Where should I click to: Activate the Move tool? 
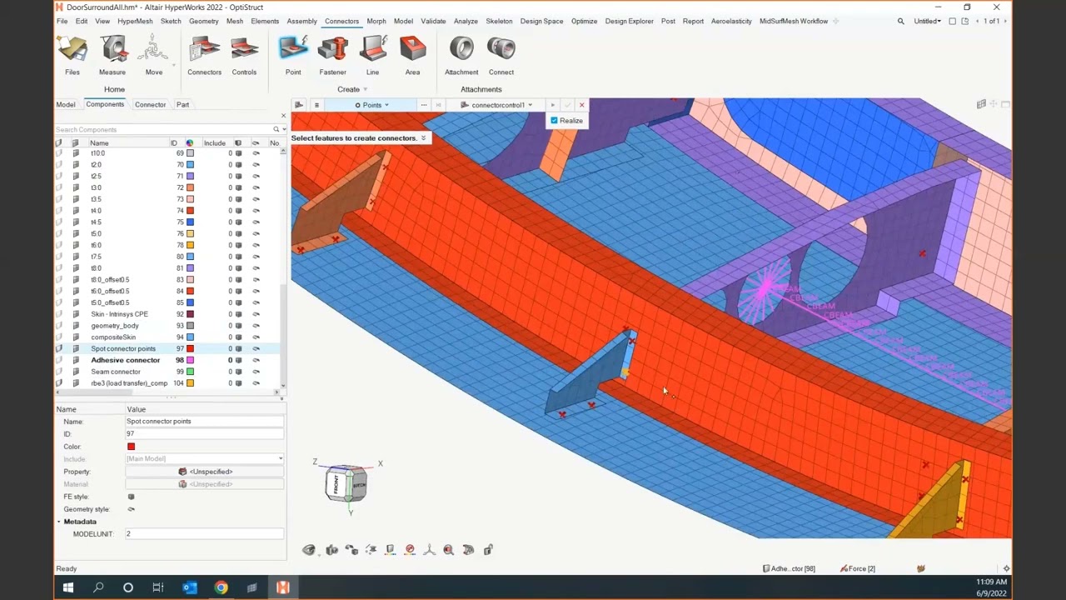(x=154, y=56)
